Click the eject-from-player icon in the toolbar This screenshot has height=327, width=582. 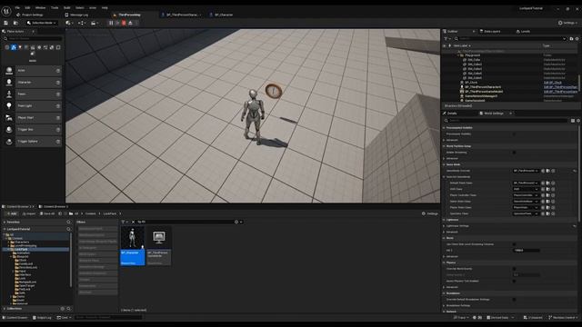[x=130, y=23]
